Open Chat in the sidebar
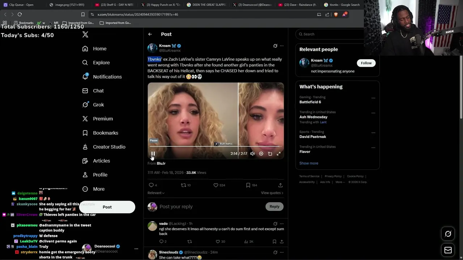Viewport: 463px width, 260px height. click(93, 91)
